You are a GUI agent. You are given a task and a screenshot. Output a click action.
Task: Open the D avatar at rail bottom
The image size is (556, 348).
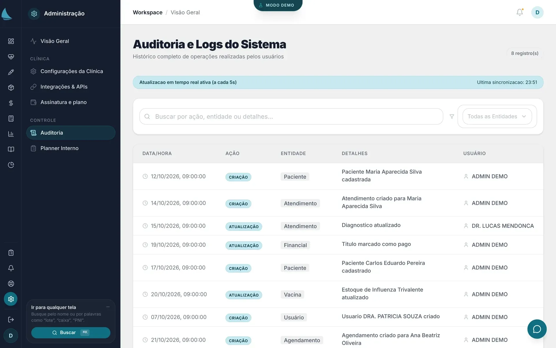pos(11,336)
